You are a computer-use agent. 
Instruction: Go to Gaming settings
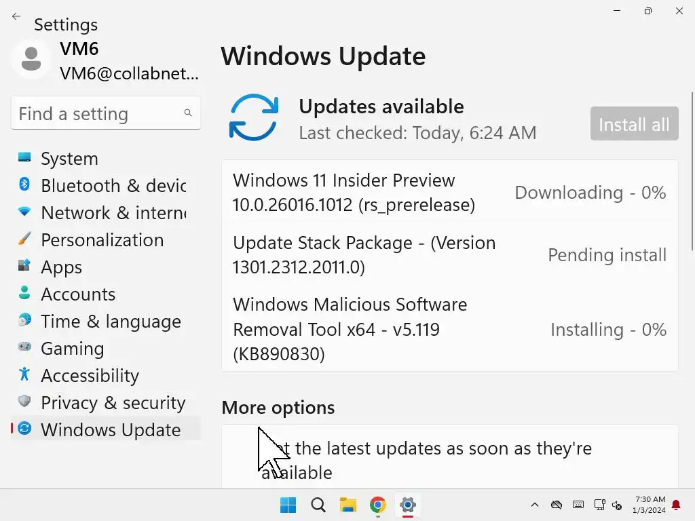tap(105, 348)
